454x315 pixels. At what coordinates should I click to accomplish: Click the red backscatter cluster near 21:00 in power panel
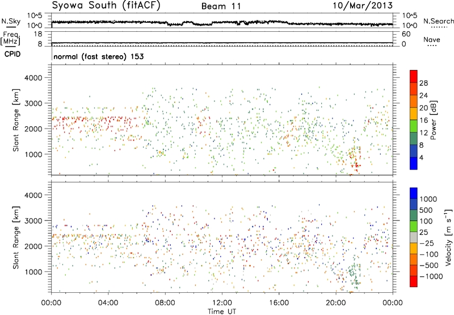tap(355, 160)
